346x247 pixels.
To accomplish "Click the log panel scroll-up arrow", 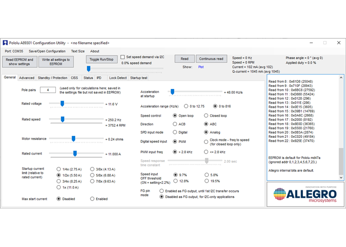I will (341, 78).
